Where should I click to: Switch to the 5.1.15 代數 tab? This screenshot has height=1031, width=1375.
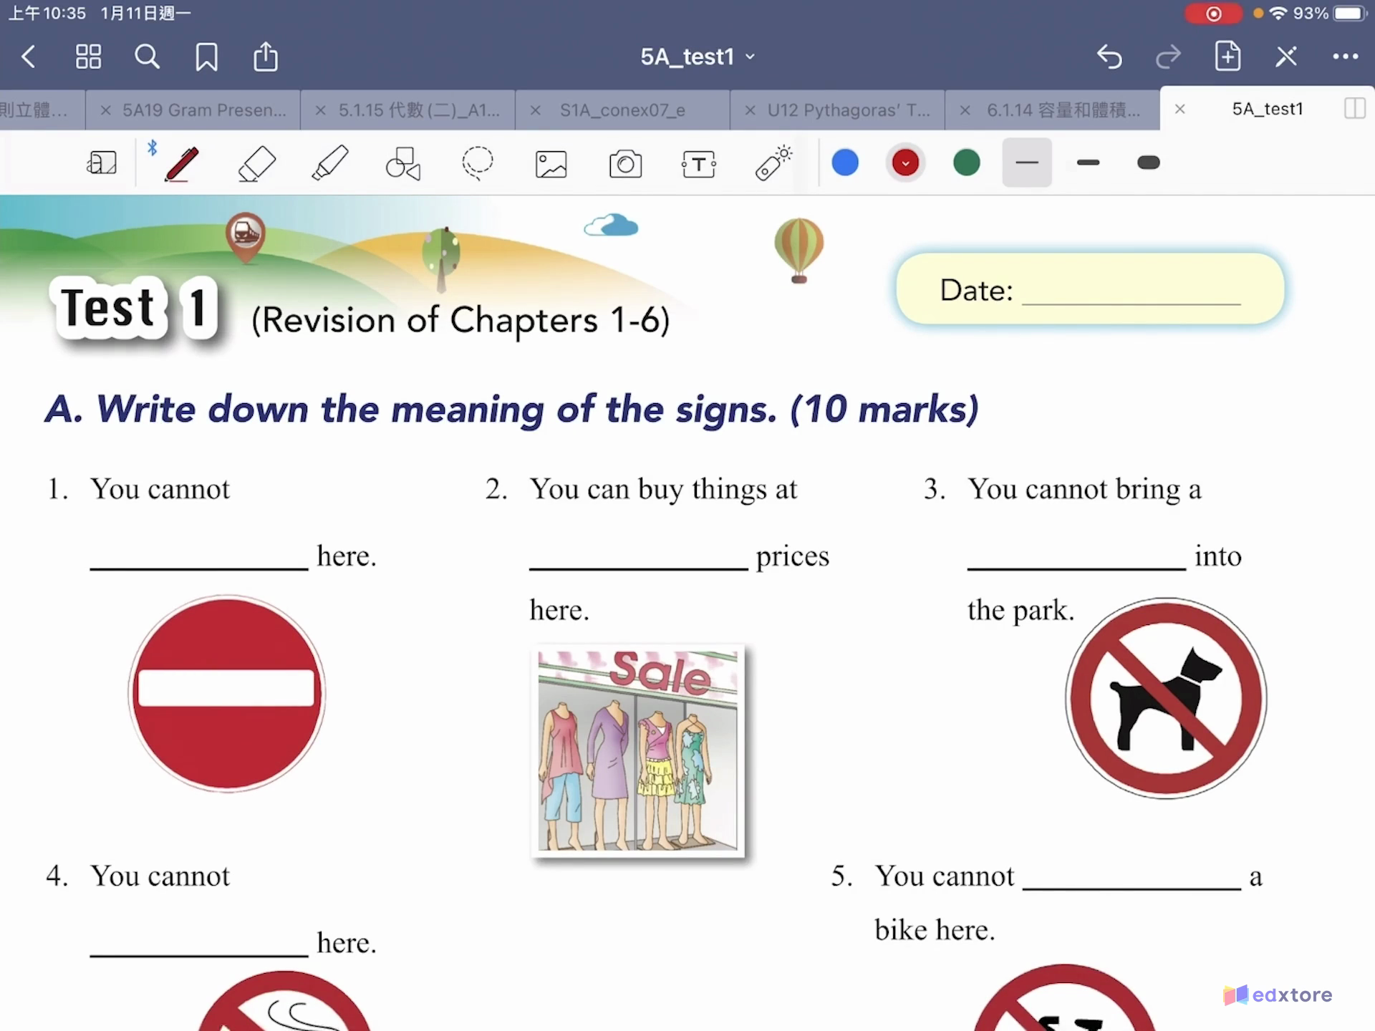[419, 110]
